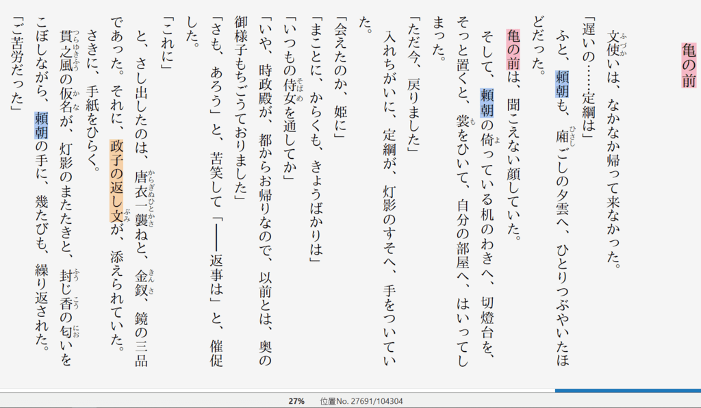Click the line 文使いは、なかなか帰って来なかった。
The image size is (701, 408).
click(x=614, y=150)
